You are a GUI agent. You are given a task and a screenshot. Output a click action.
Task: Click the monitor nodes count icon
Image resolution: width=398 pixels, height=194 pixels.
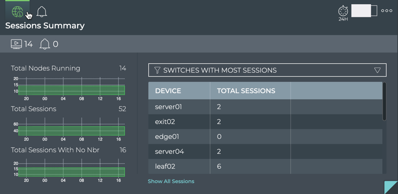pyautogui.click(x=17, y=44)
